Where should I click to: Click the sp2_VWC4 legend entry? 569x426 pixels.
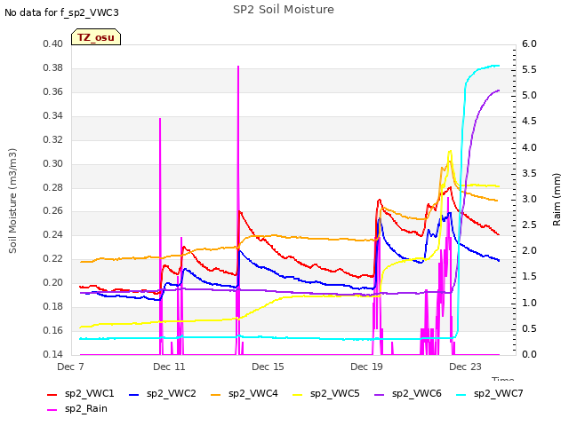244,393
